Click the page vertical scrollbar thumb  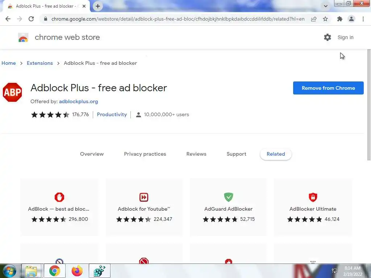[369, 105]
